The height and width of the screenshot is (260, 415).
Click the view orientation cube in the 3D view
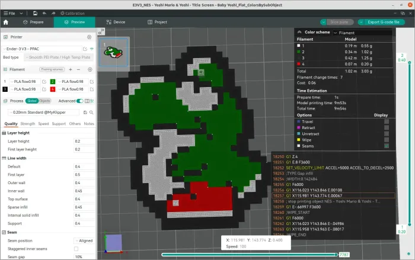click(114, 243)
